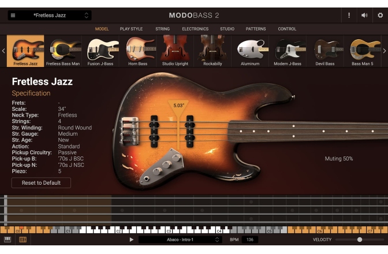Switch to the CONTROL tab
The height and width of the screenshot is (254, 388).
point(287,29)
